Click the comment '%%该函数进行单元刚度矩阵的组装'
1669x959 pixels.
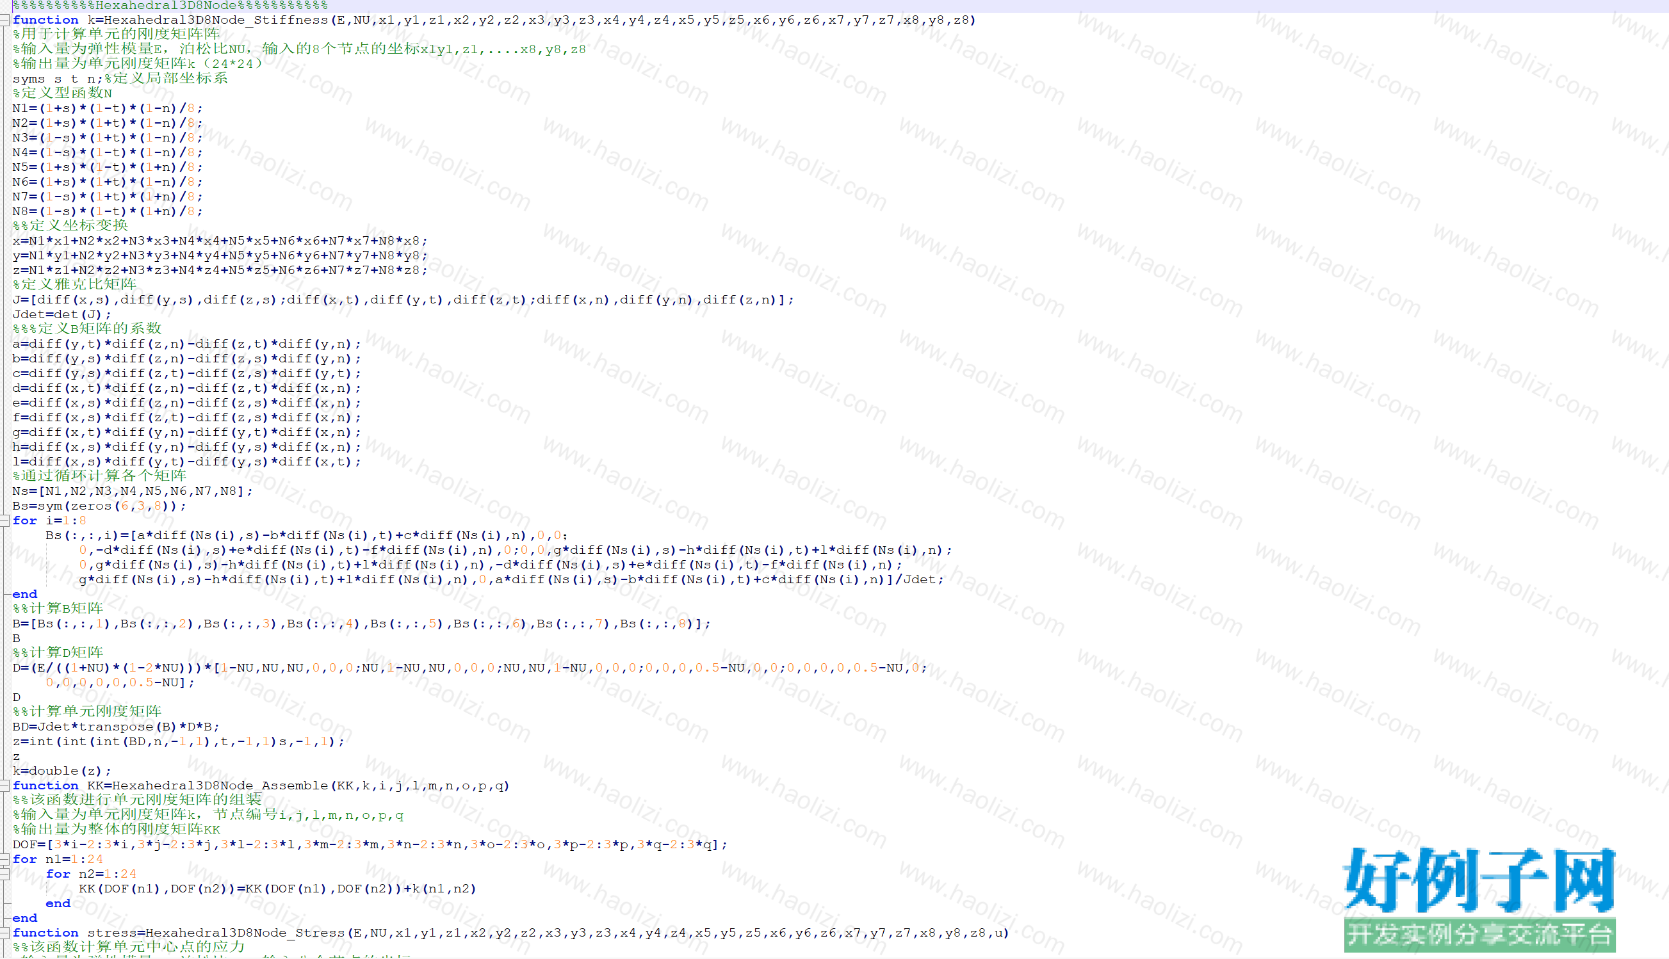pos(137,800)
